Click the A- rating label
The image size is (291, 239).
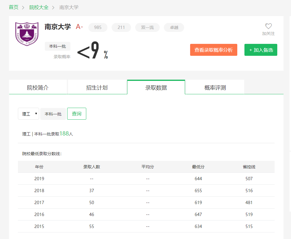(x=79, y=27)
